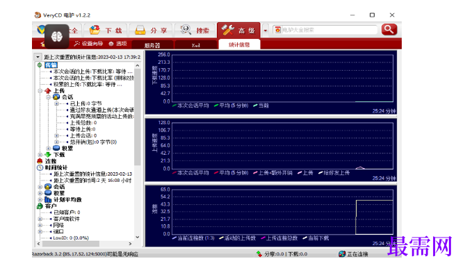Image resolution: width=465 pixels, height=268 pixels.
Task: Click the hammer and wrench icon
Action: pos(228,30)
